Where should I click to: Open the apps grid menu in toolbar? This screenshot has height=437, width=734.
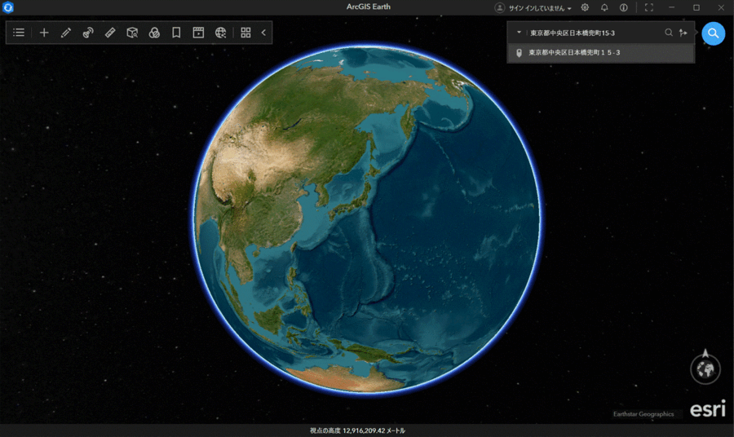pyautogui.click(x=245, y=33)
